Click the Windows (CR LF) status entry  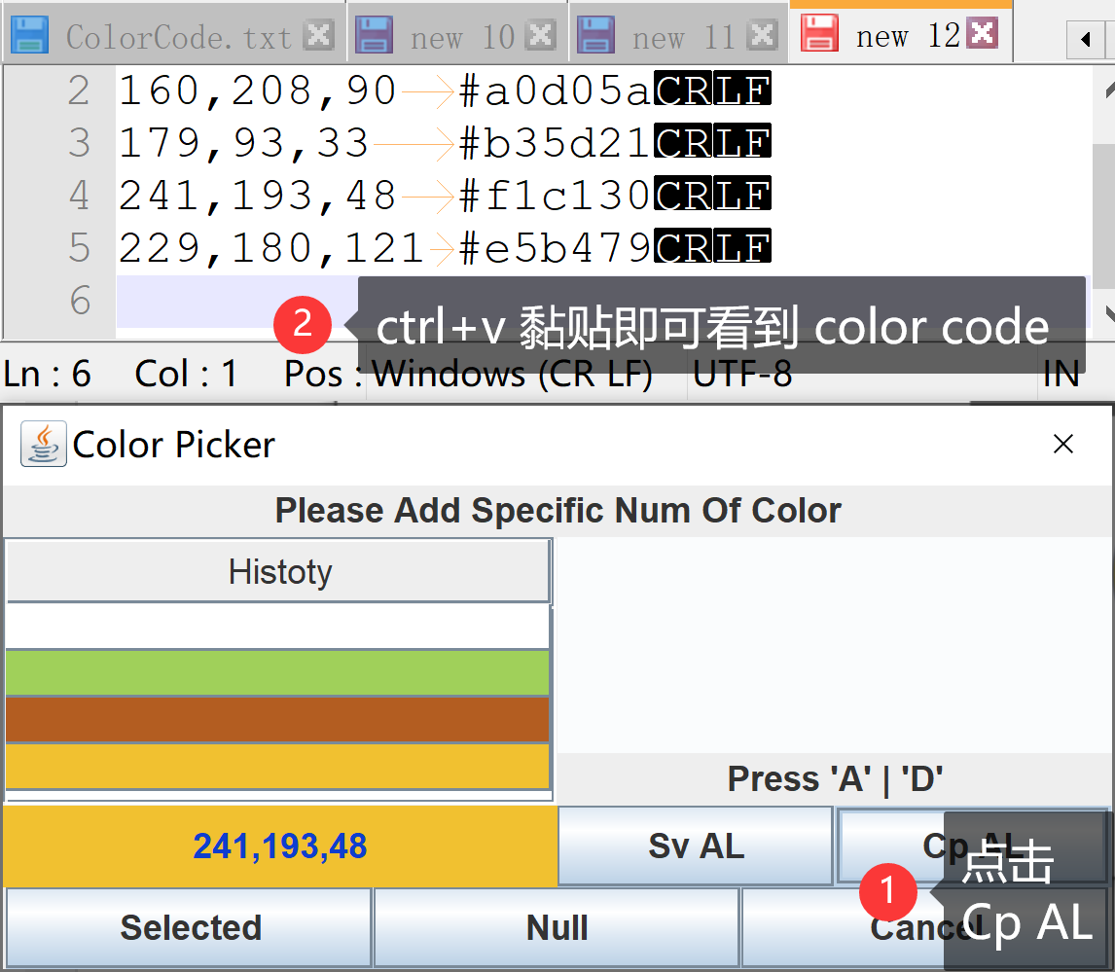[x=512, y=374]
